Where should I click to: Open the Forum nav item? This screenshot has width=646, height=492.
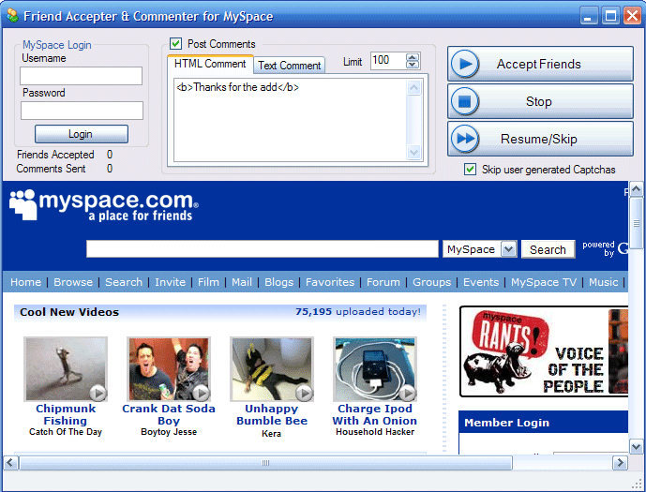point(383,282)
